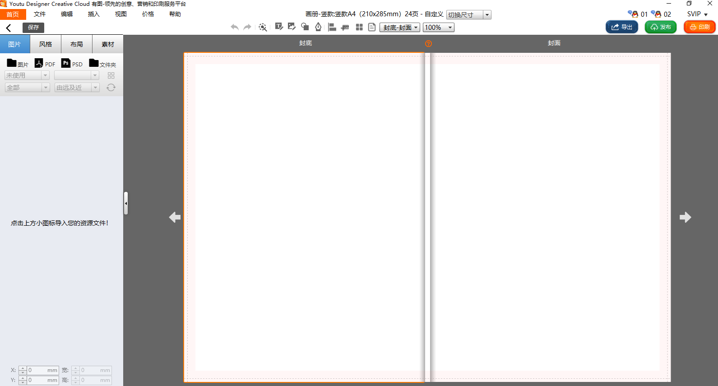Open the 插入 menu
This screenshot has width=718, height=386.
pyautogui.click(x=93, y=14)
